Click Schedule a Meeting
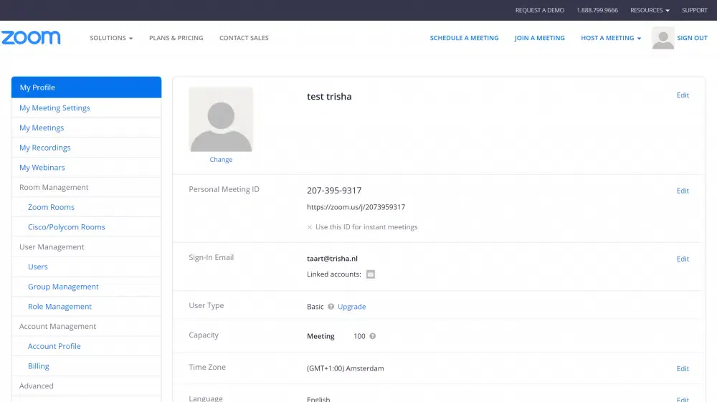Image resolution: width=717 pixels, height=402 pixels. tap(464, 38)
